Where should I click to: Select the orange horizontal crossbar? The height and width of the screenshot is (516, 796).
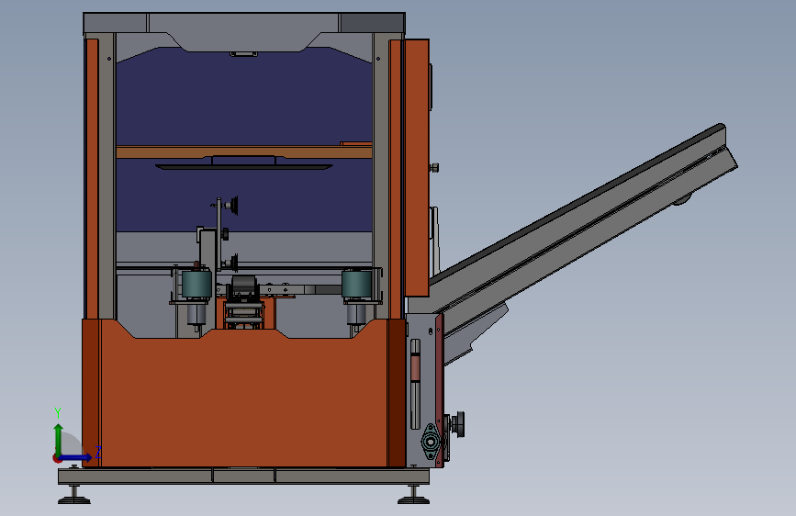point(244,151)
